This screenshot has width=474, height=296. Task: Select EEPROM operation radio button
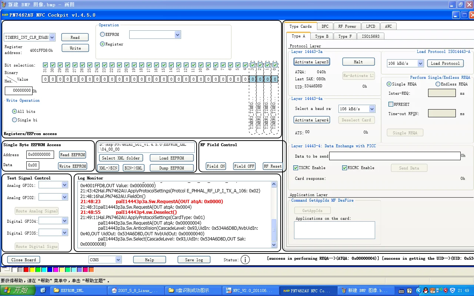pos(103,34)
